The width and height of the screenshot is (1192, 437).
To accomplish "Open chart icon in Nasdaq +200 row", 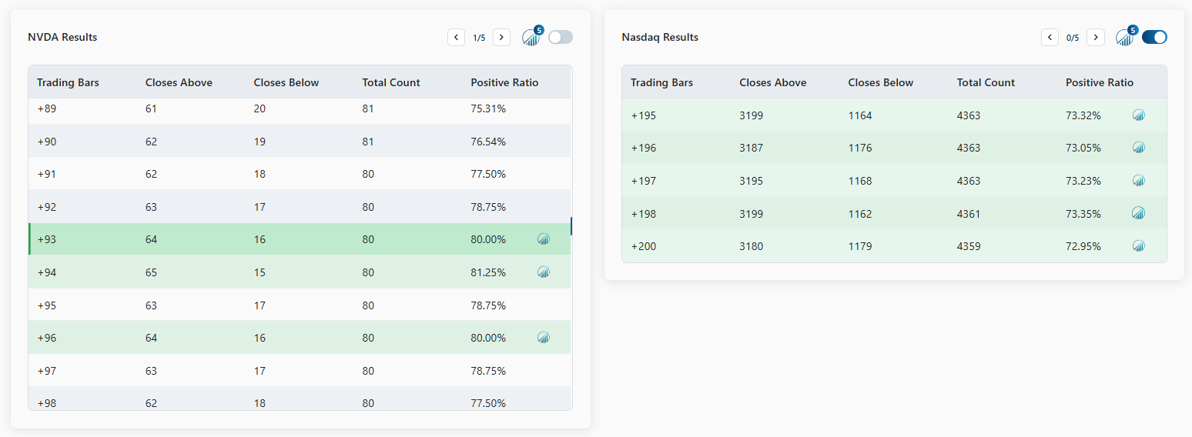I will pos(1139,246).
